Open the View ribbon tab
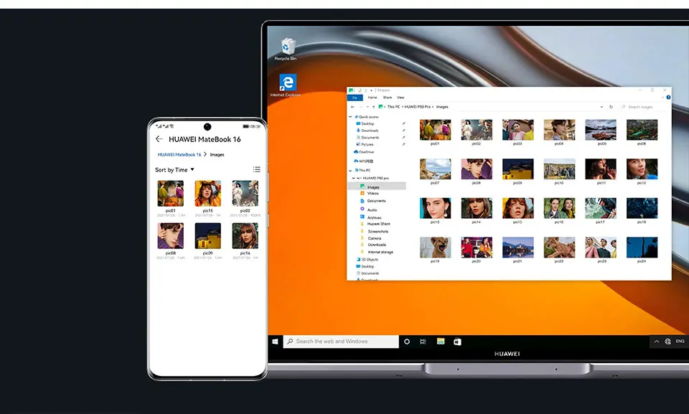 [x=400, y=98]
